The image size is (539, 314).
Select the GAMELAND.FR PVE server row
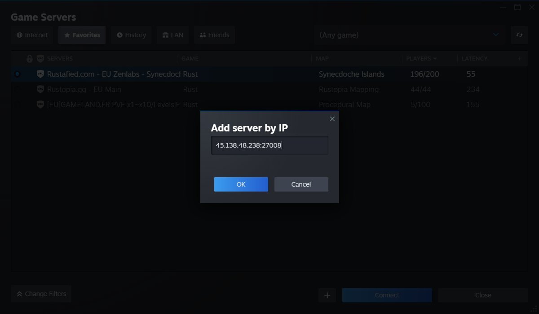click(x=269, y=105)
